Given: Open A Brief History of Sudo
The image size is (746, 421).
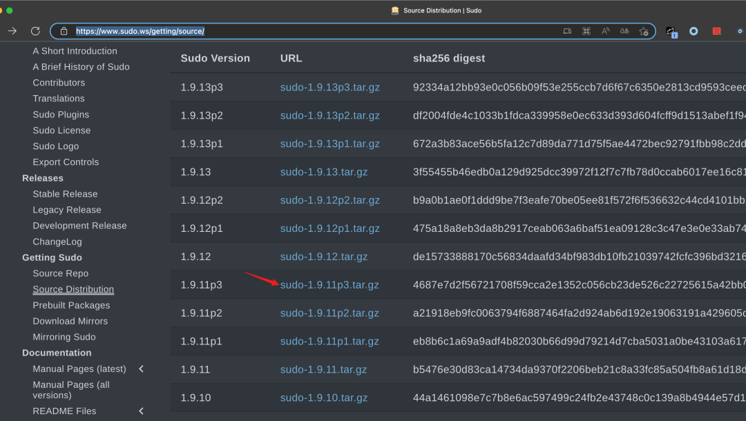Looking at the screenshot, I should click(81, 67).
